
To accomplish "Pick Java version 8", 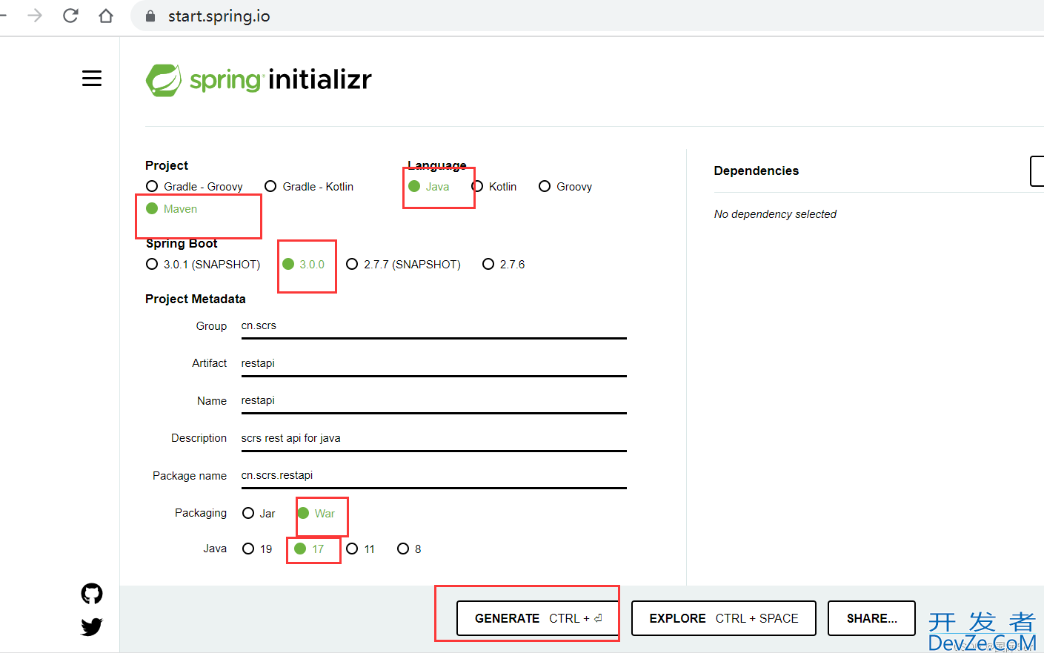I will (409, 549).
